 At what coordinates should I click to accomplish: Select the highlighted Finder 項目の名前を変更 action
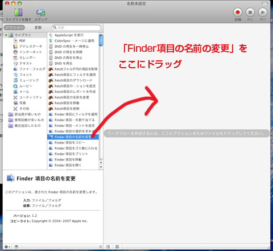point(73,137)
